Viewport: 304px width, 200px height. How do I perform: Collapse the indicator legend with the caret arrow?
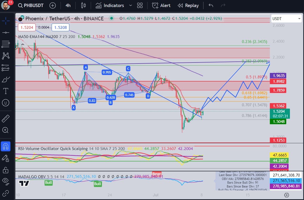[23, 45]
